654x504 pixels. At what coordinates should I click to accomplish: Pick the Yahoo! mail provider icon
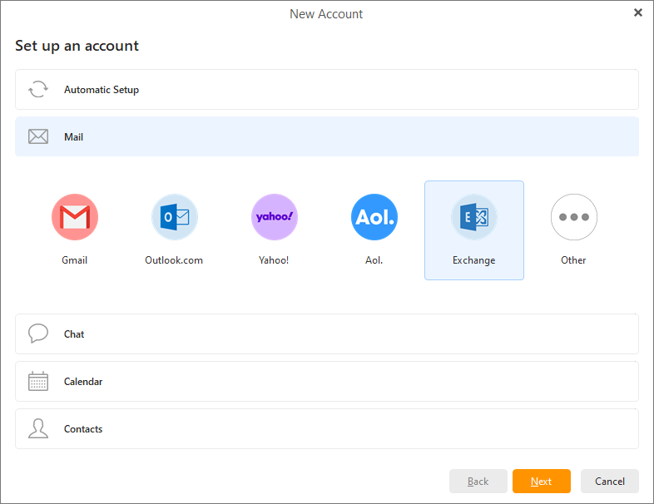[275, 217]
